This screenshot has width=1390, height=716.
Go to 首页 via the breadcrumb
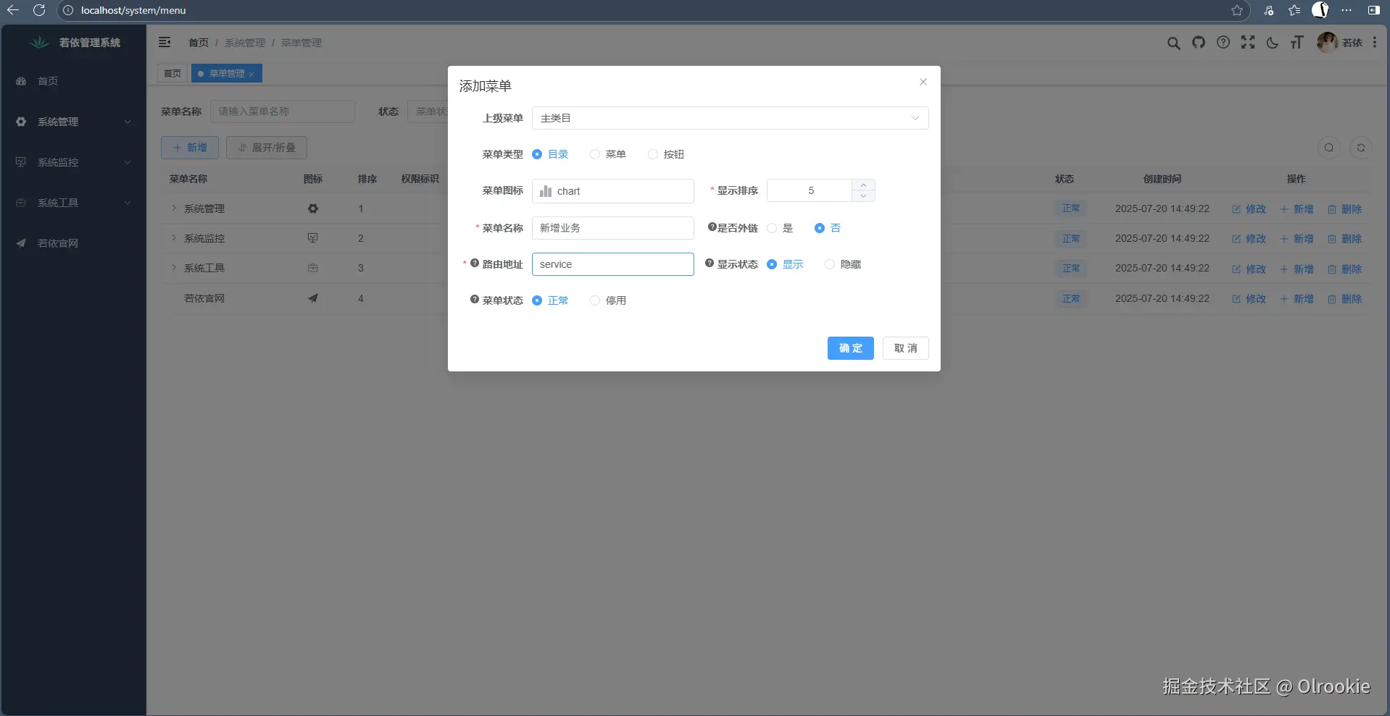click(x=199, y=43)
